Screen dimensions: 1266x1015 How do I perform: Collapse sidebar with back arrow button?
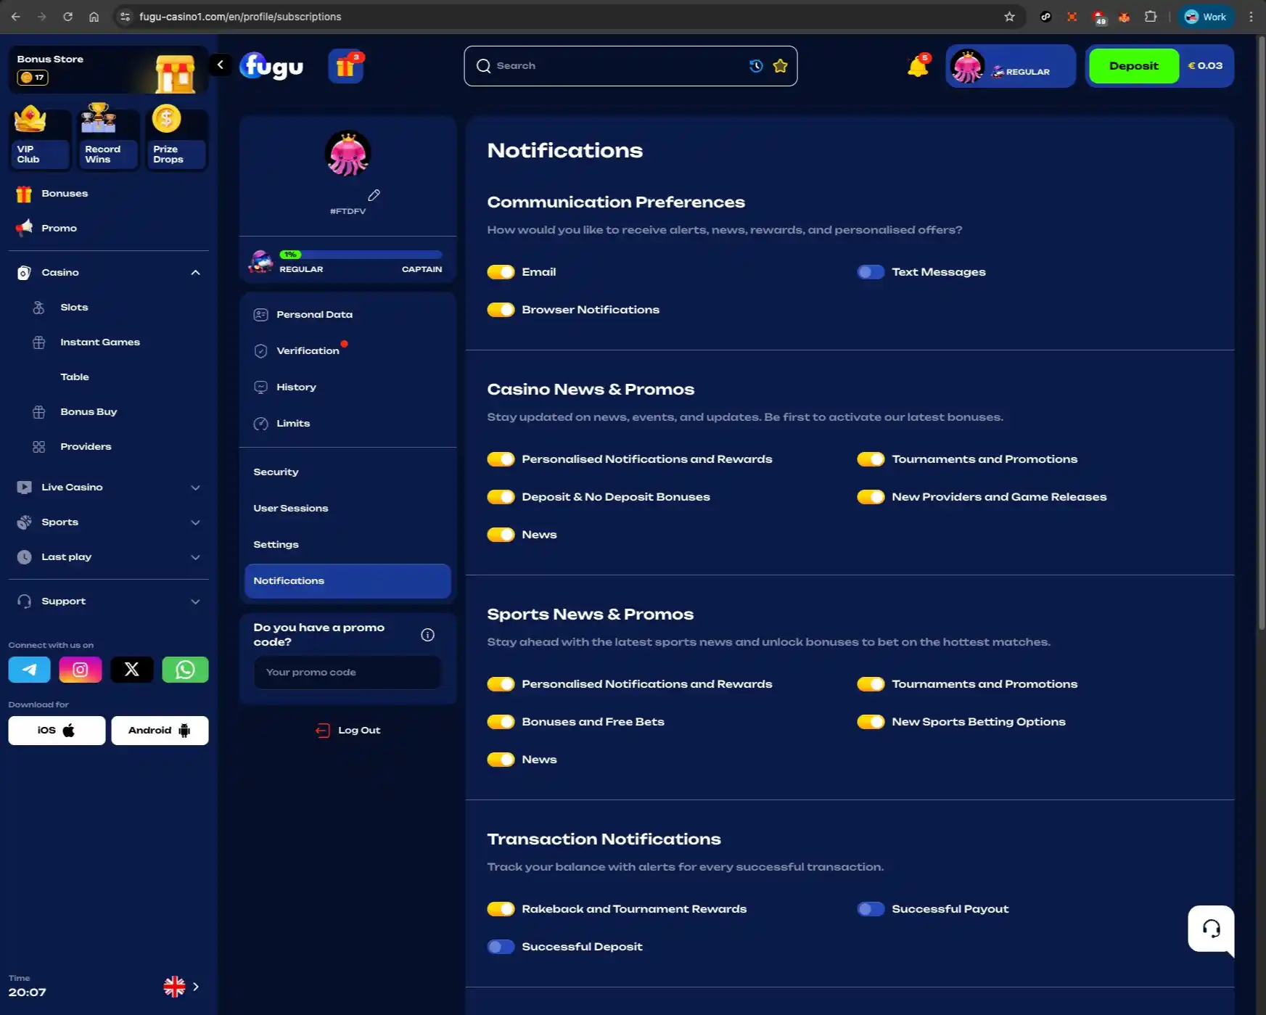pyautogui.click(x=220, y=65)
